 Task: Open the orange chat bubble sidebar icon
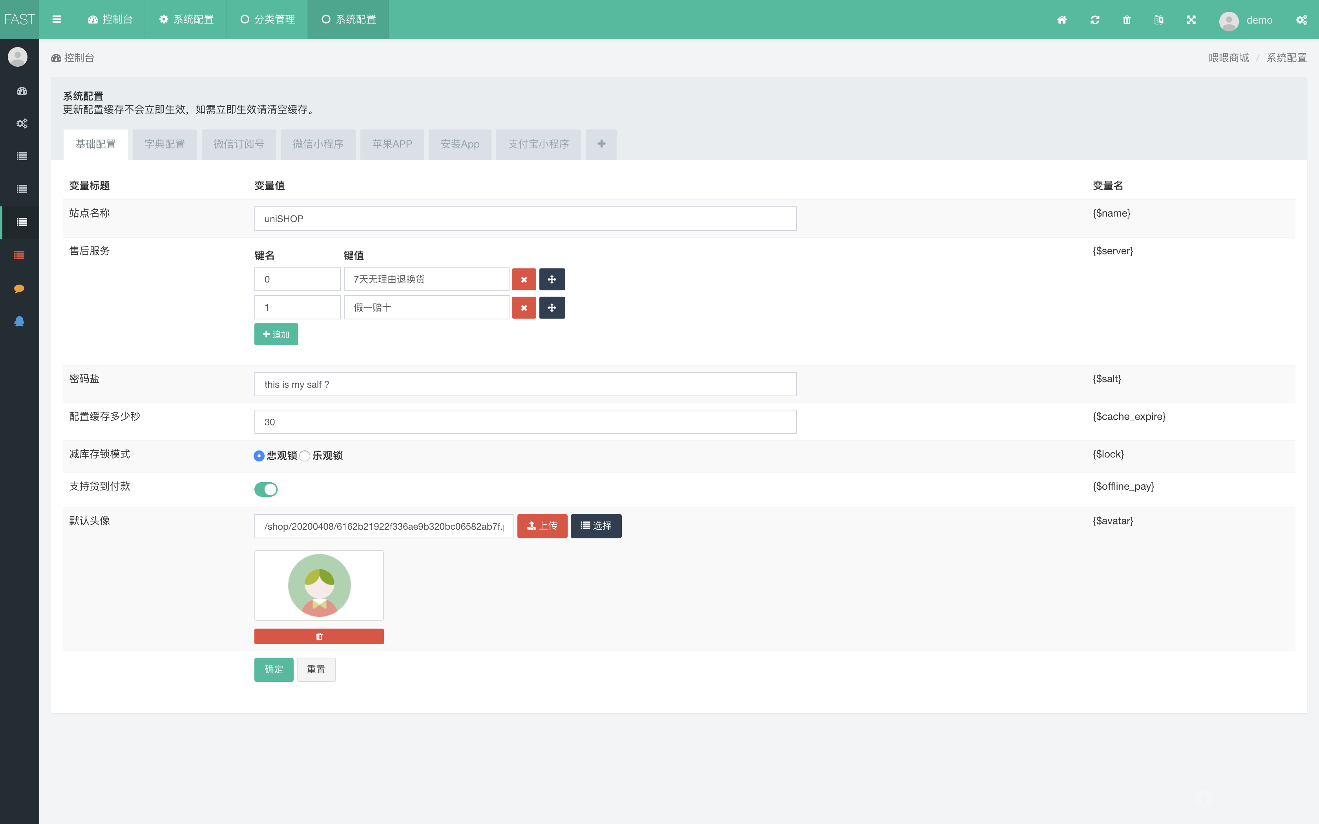[20, 288]
